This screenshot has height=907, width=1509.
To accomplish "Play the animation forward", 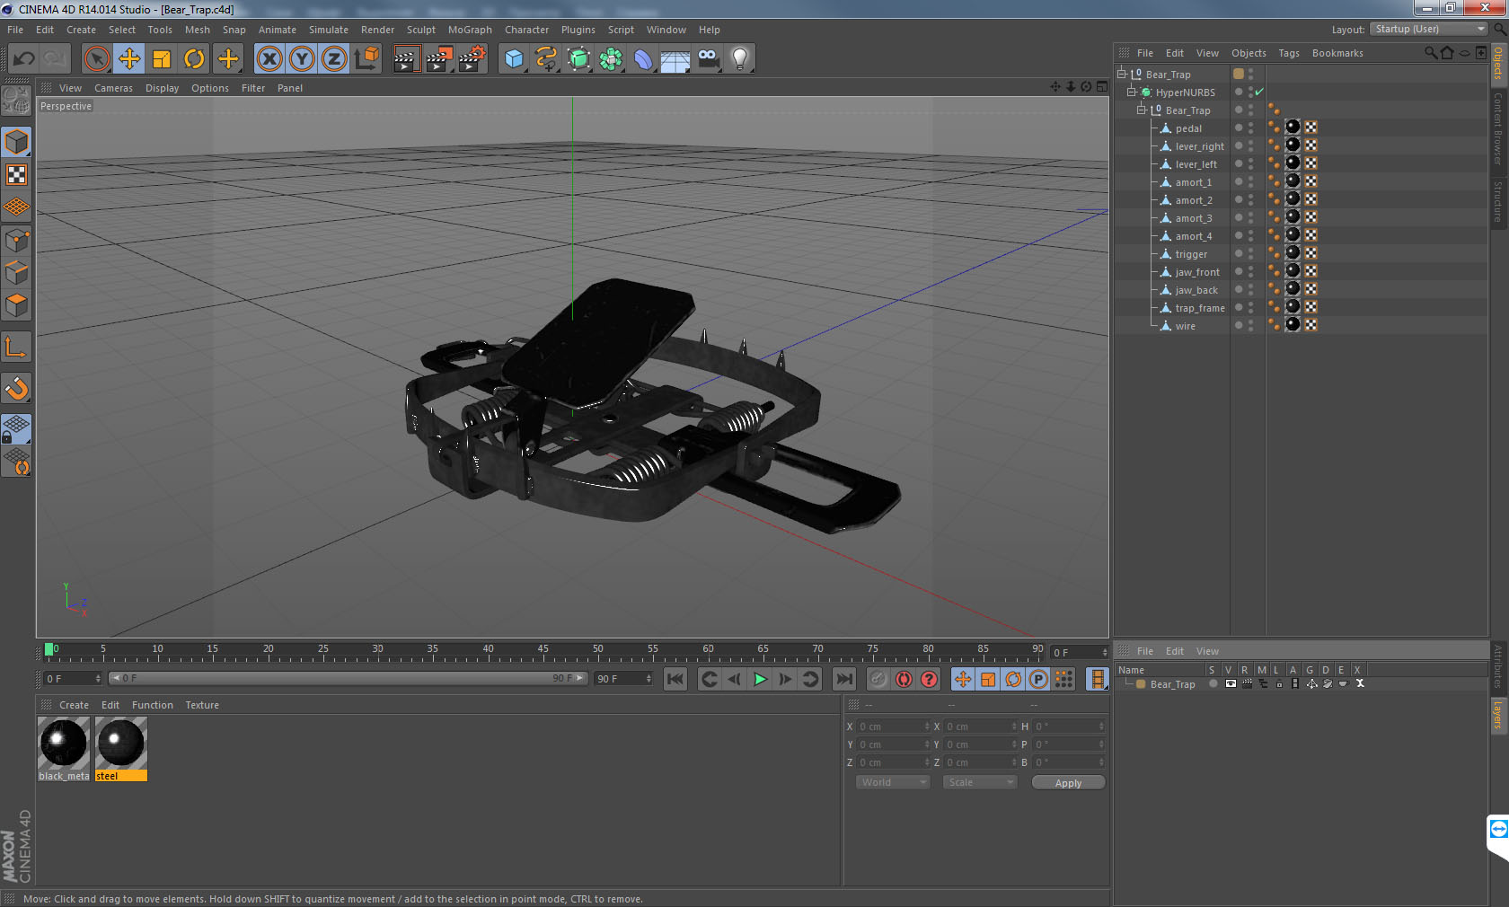I will pos(760,679).
